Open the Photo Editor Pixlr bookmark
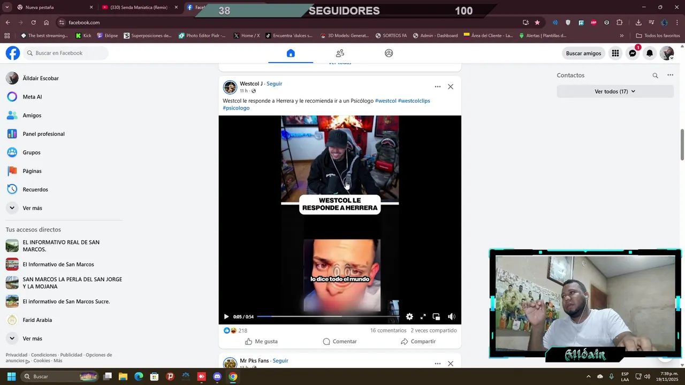 [202, 36]
